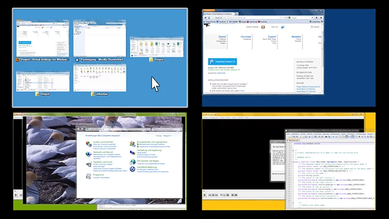Open the Hardware und Sound icon
Image resolution: width=389 pixels, height=219 pixels.
pyautogui.click(x=89, y=164)
